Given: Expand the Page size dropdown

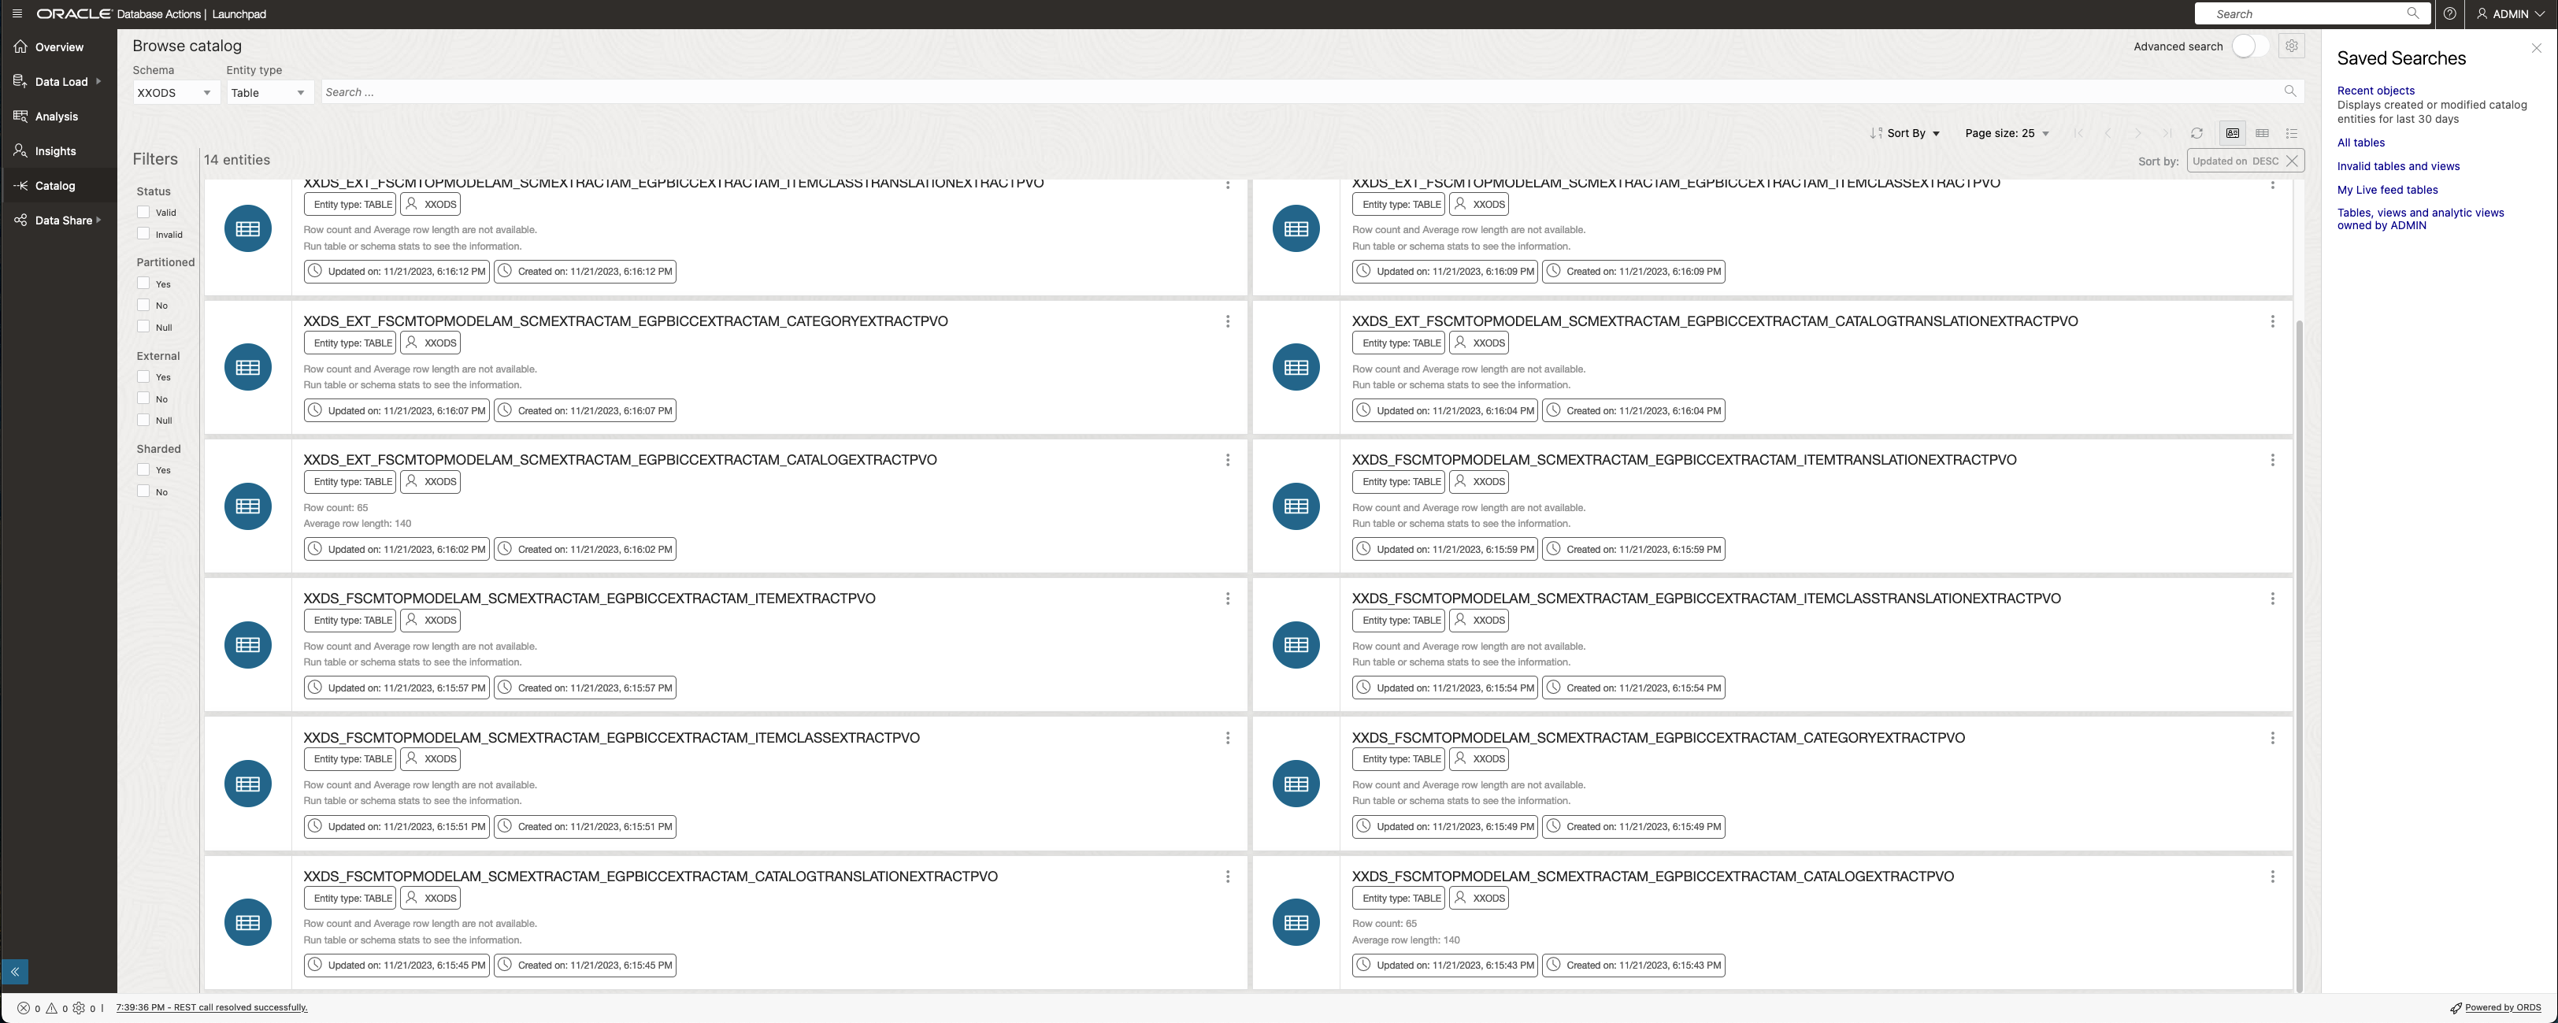Looking at the screenshot, I should pos(2007,132).
